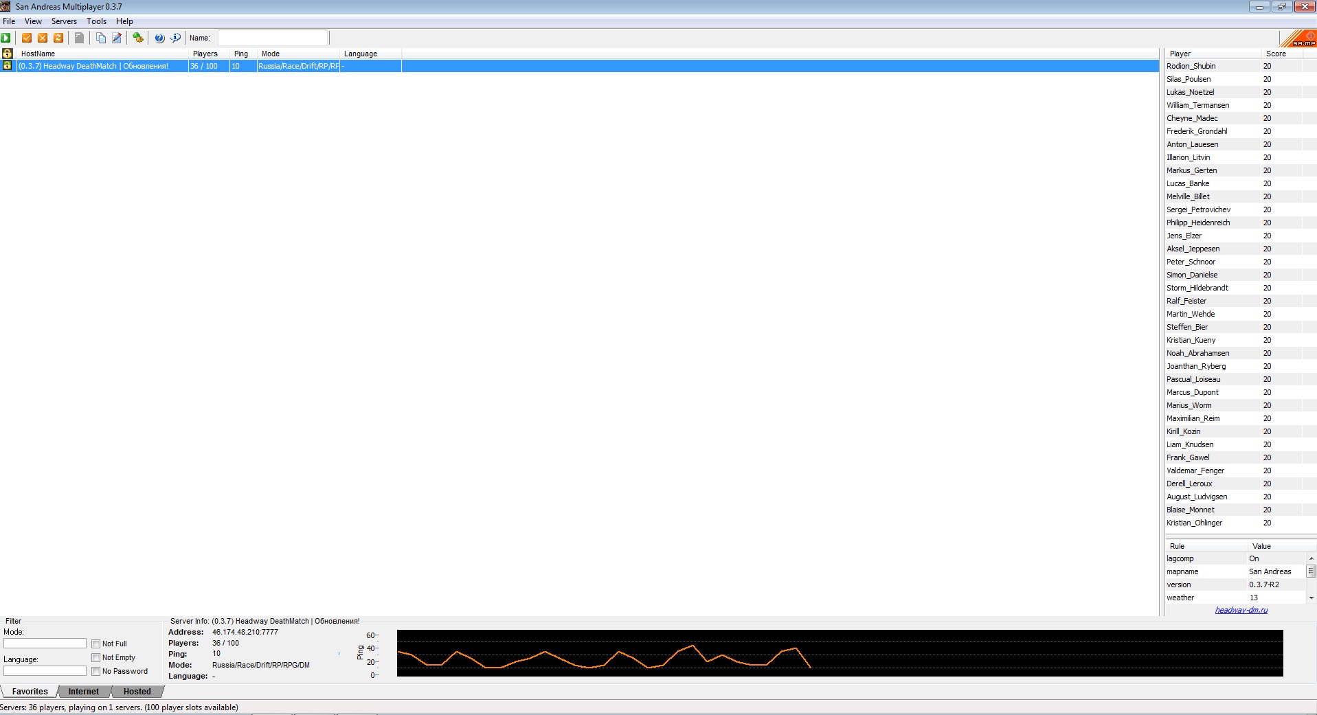Select player Kristian_Ohlinger
Image resolution: width=1317 pixels, height=715 pixels.
[x=1194, y=523]
